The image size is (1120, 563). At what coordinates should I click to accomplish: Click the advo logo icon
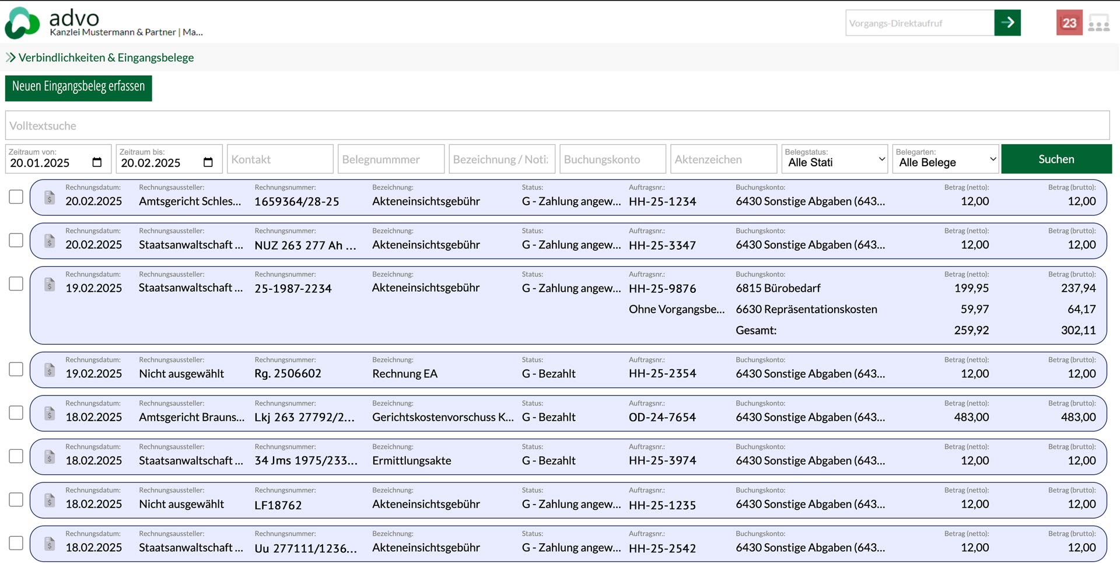(22, 23)
